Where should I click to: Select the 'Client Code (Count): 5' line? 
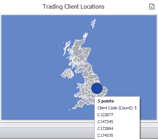click(x=117, y=108)
